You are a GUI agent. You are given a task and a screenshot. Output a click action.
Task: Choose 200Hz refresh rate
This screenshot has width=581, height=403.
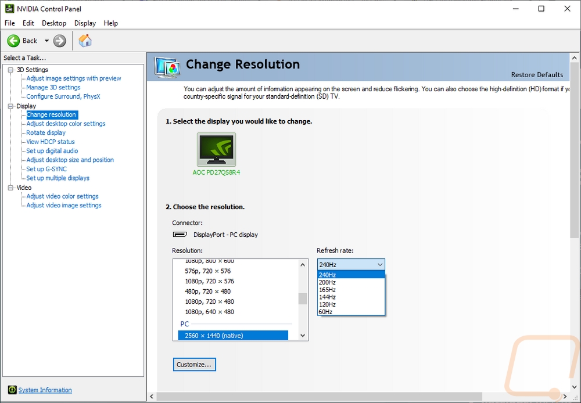(351, 282)
